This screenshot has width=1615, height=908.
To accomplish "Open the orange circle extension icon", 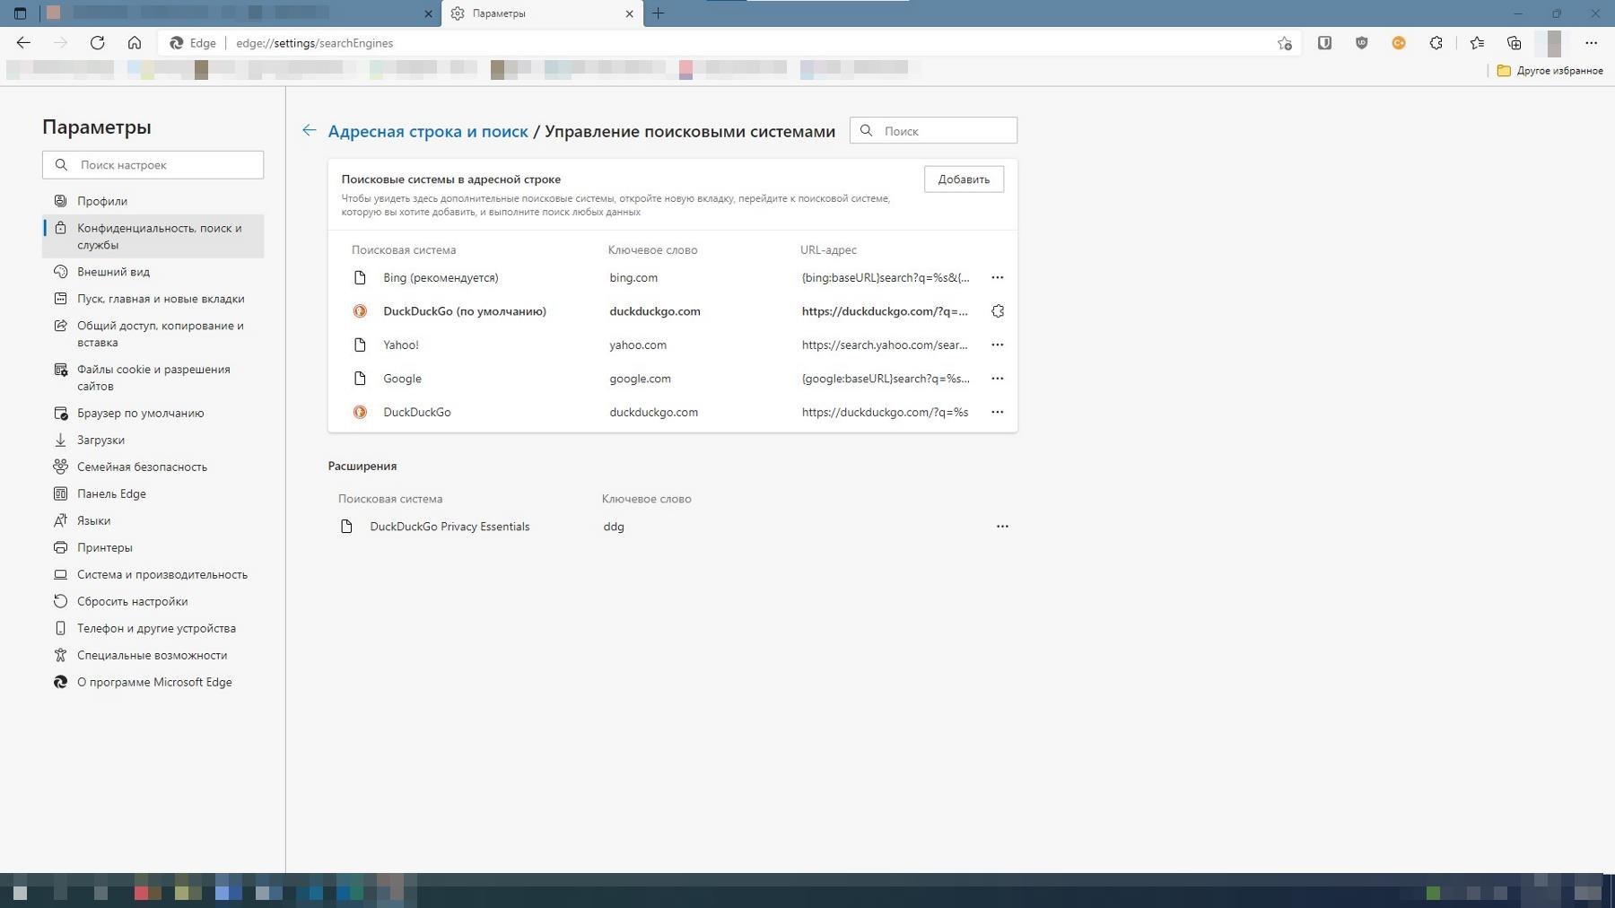I will [x=1398, y=43].
